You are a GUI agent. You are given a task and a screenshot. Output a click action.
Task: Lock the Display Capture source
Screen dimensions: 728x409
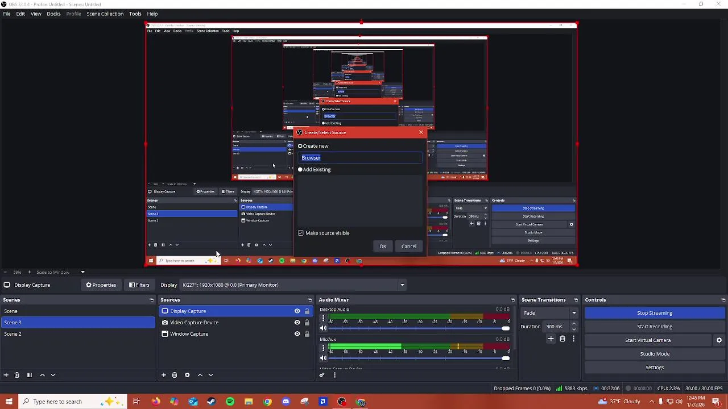coord(307,311)
